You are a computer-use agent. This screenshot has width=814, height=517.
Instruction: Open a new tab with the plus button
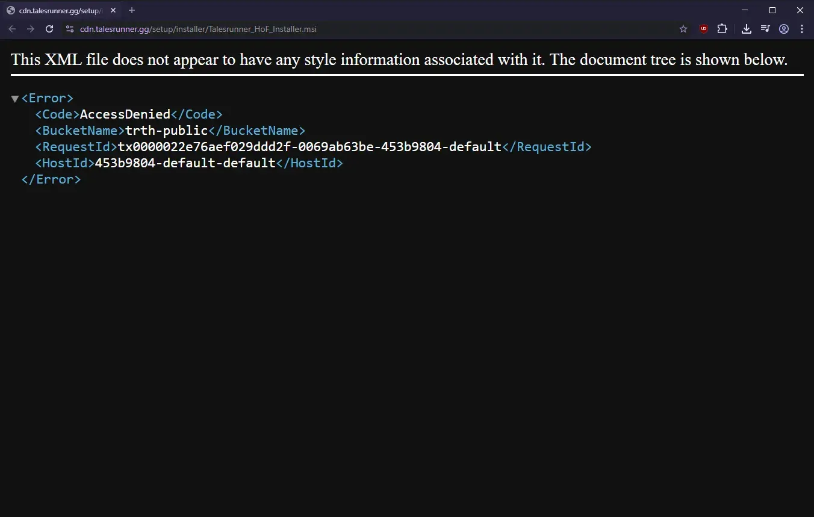[x=132, y=10]
